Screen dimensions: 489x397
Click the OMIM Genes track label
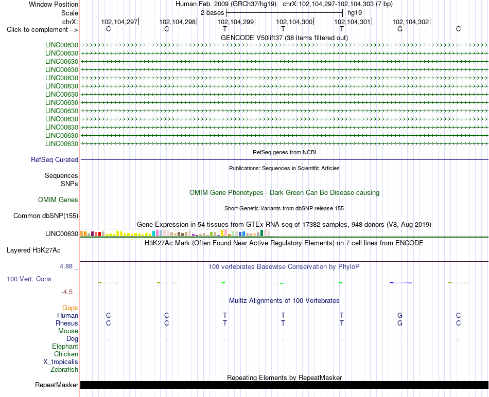tap(58, 200)
